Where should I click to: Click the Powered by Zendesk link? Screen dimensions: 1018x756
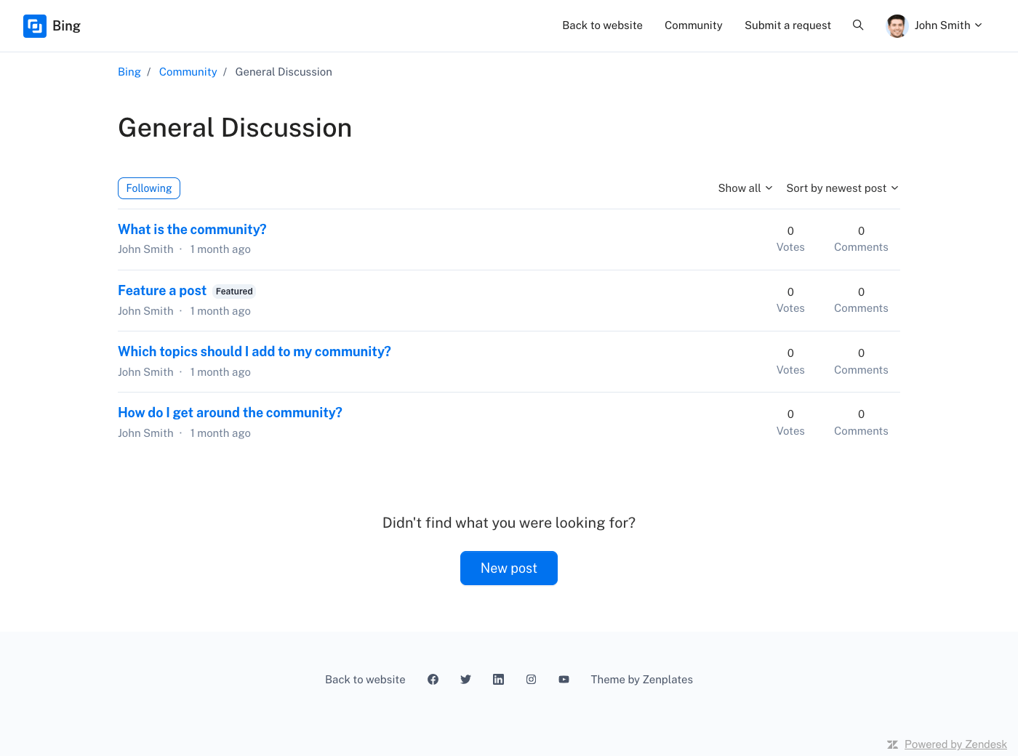[955, 744]
